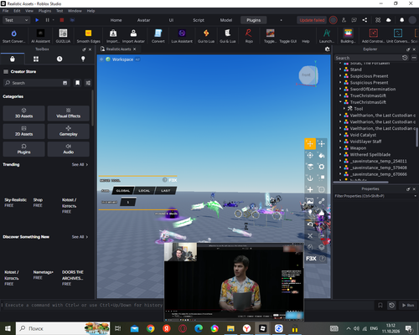Expand the Void Catalyst tree item

tap(340, 135)
